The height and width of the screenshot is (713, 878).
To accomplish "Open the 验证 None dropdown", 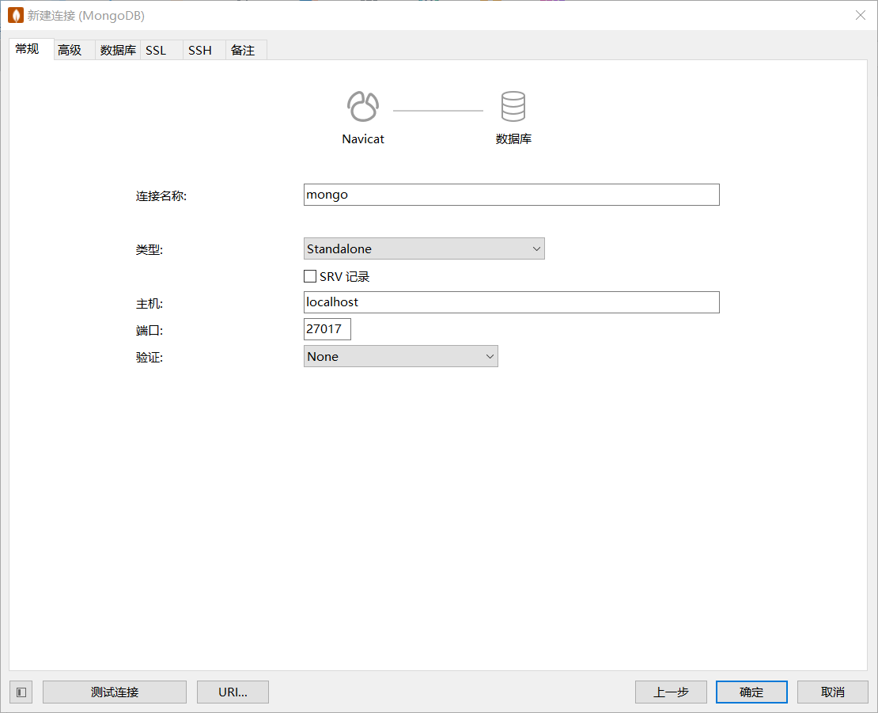I will point(401,356).
